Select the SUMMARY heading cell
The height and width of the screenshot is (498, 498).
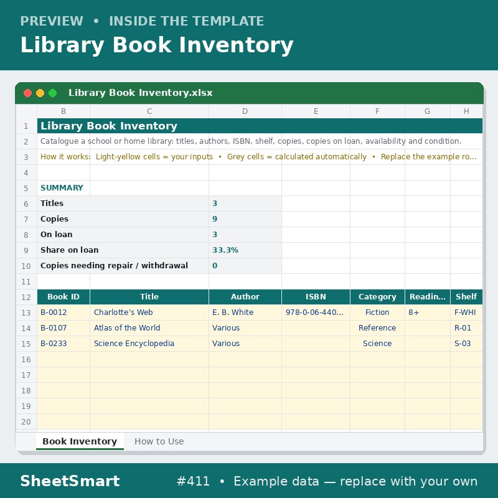[x=63, y=188]
